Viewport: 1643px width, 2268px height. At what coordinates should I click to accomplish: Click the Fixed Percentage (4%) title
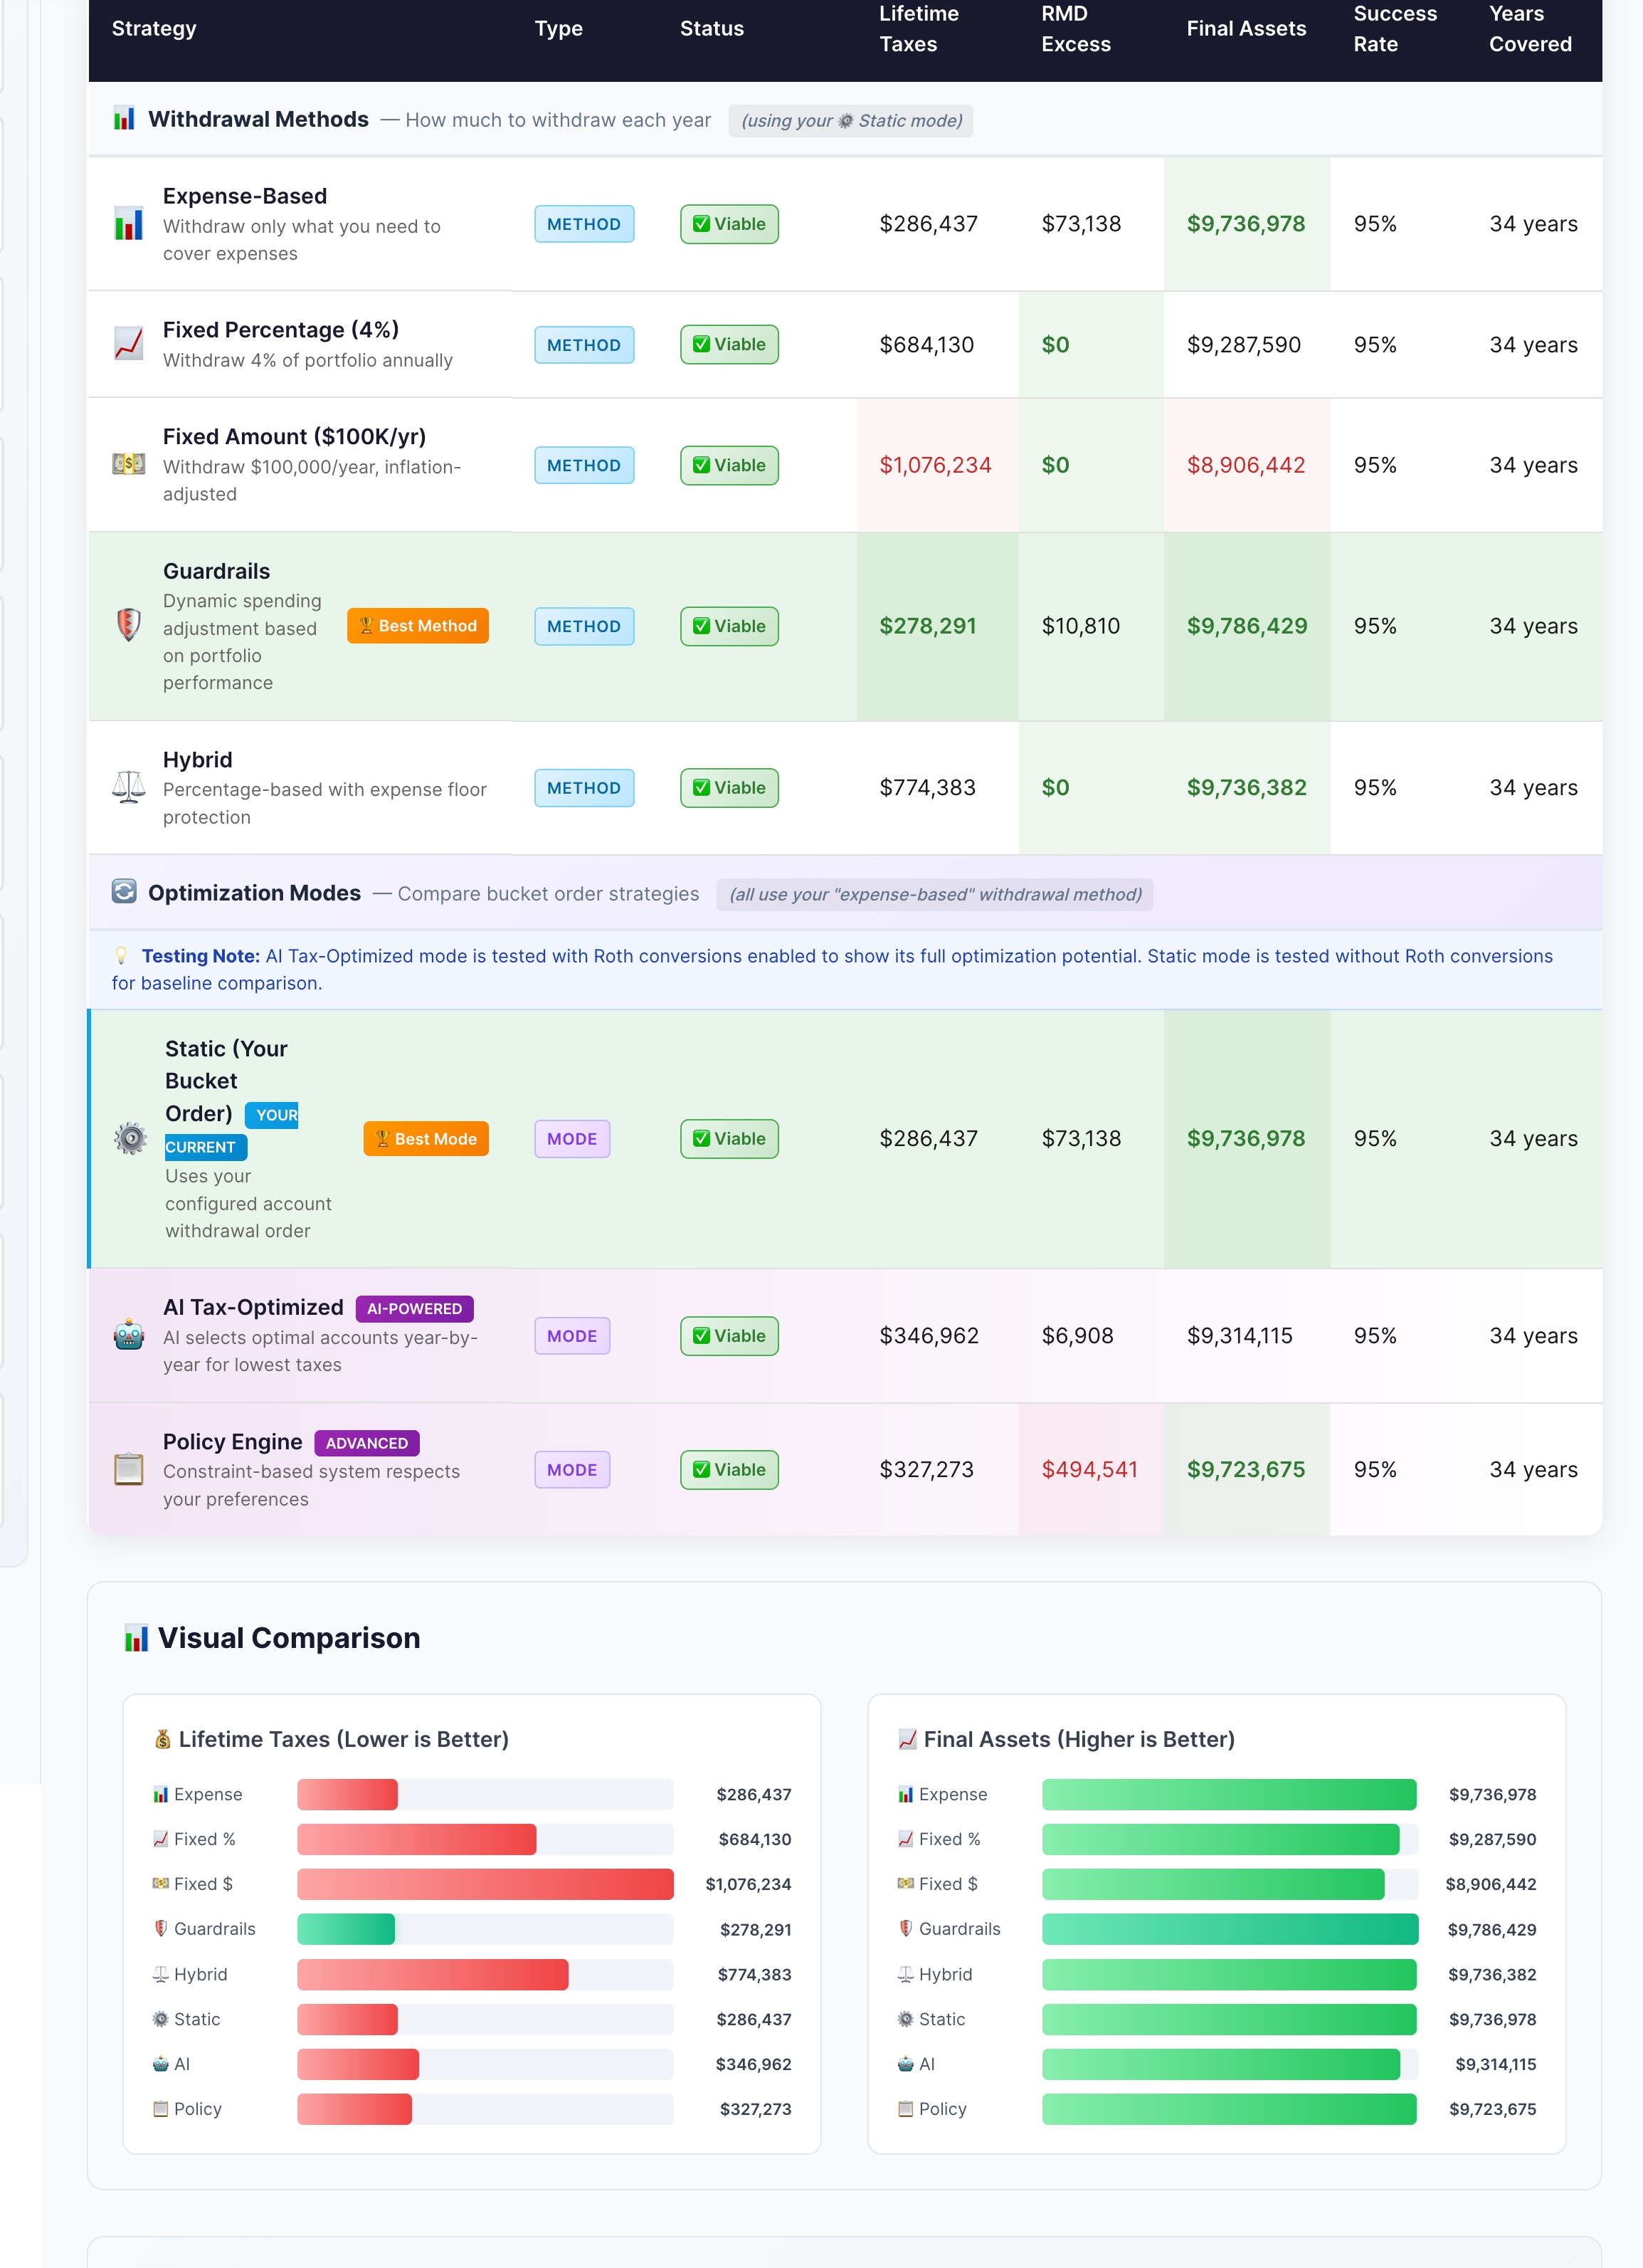pos(281,329)
